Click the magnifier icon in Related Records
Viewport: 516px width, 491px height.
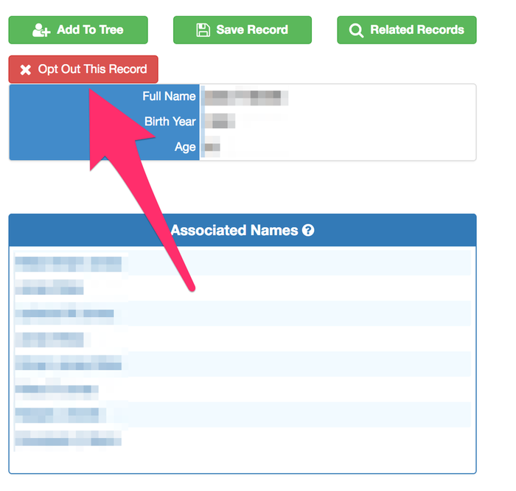pos(356,31)
